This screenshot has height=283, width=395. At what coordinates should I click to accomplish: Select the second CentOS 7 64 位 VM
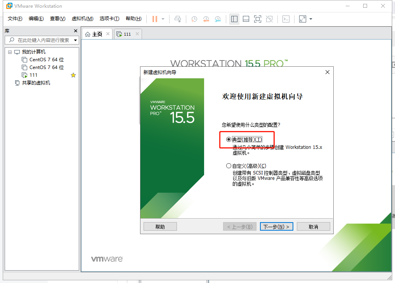pyautogui.click(x=46, y=67)
